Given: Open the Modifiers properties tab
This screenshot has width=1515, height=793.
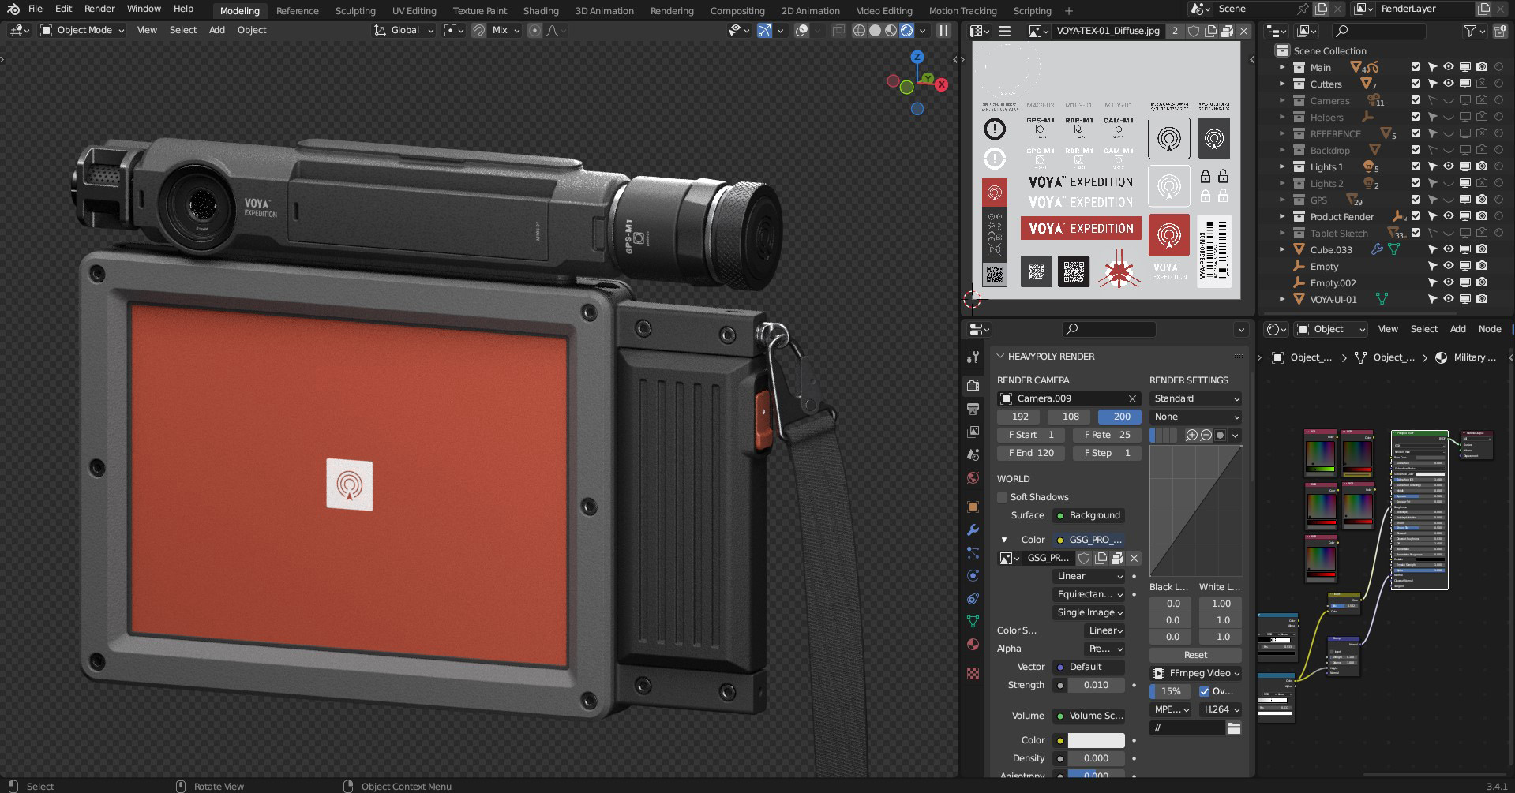Looking at the screenshot, I should [x=973, y=529].
